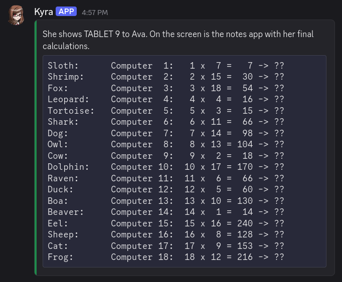This screenshot has width=342, height=282.
Task: Click the Sloth Computer 1 line
Action: click(x=166, y=66)
